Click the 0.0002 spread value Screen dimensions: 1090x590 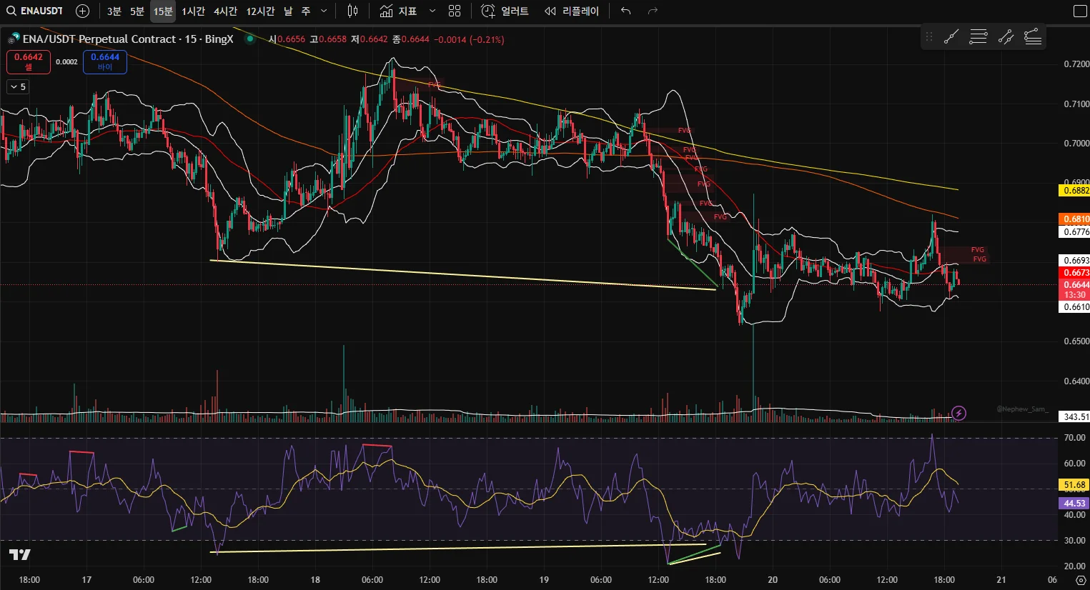tap(66, 62)
